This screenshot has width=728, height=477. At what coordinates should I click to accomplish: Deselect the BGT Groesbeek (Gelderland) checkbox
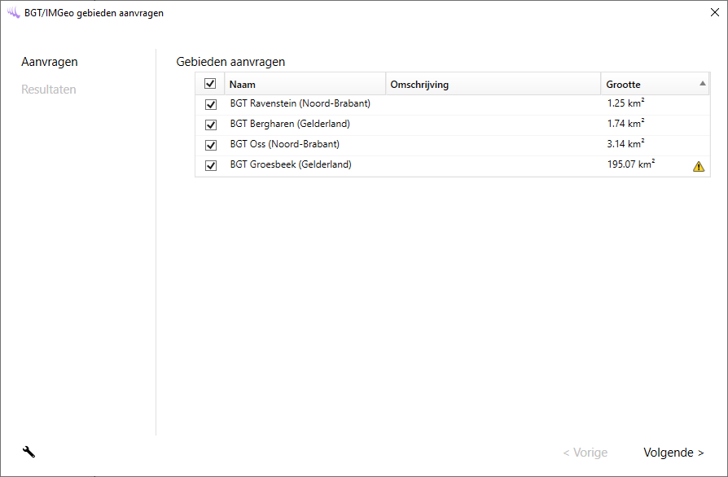[211, 166]
